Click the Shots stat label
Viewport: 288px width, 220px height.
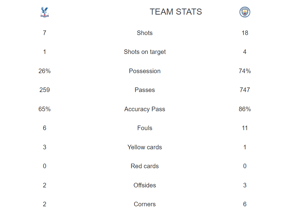click(145, 33)
